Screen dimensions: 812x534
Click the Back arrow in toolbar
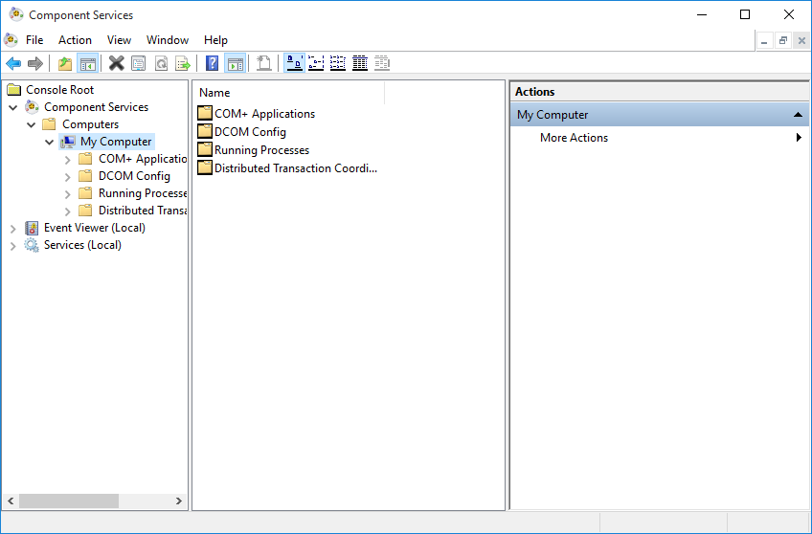(x=13, y=63)
